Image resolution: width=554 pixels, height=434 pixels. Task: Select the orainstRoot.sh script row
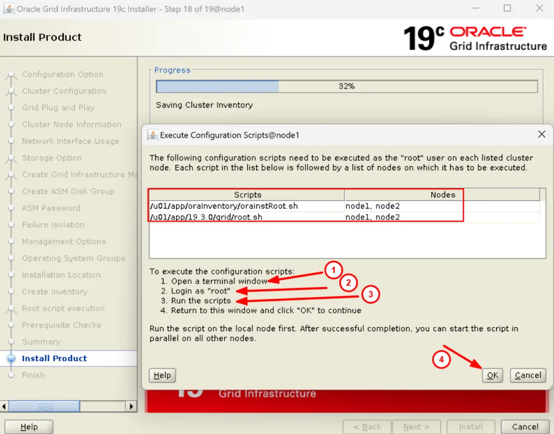(x=247, y=206)
